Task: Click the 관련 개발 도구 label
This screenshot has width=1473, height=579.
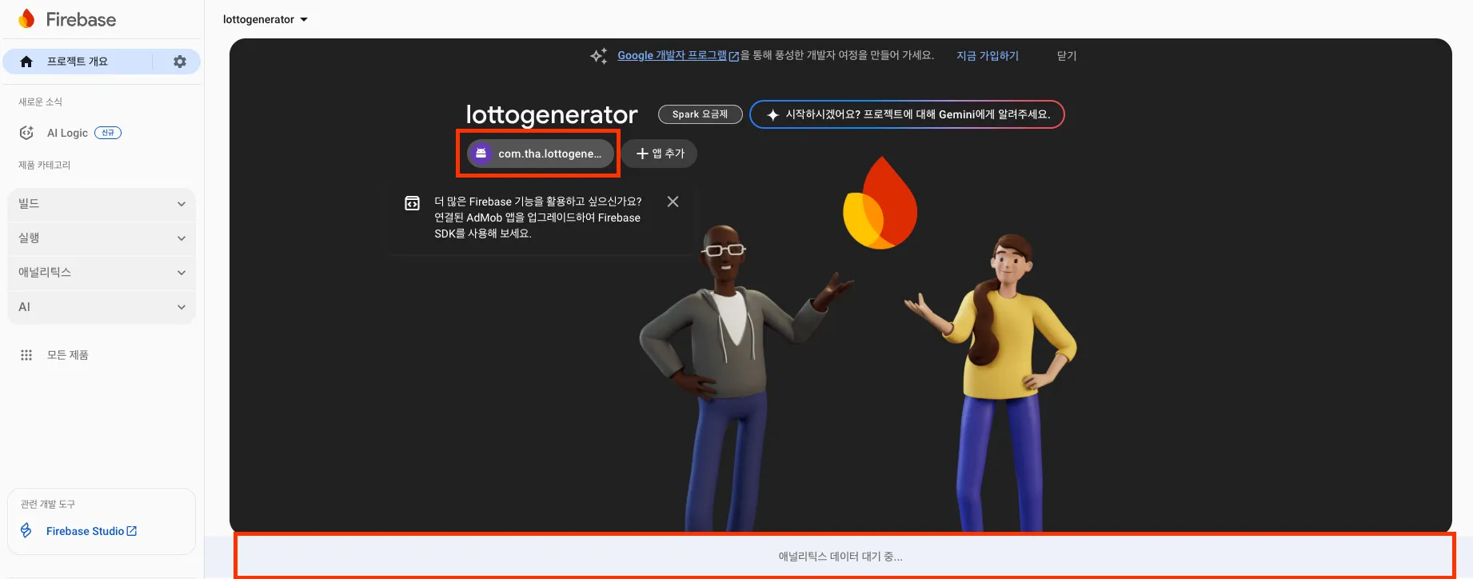Action: (x=47, y=504)
